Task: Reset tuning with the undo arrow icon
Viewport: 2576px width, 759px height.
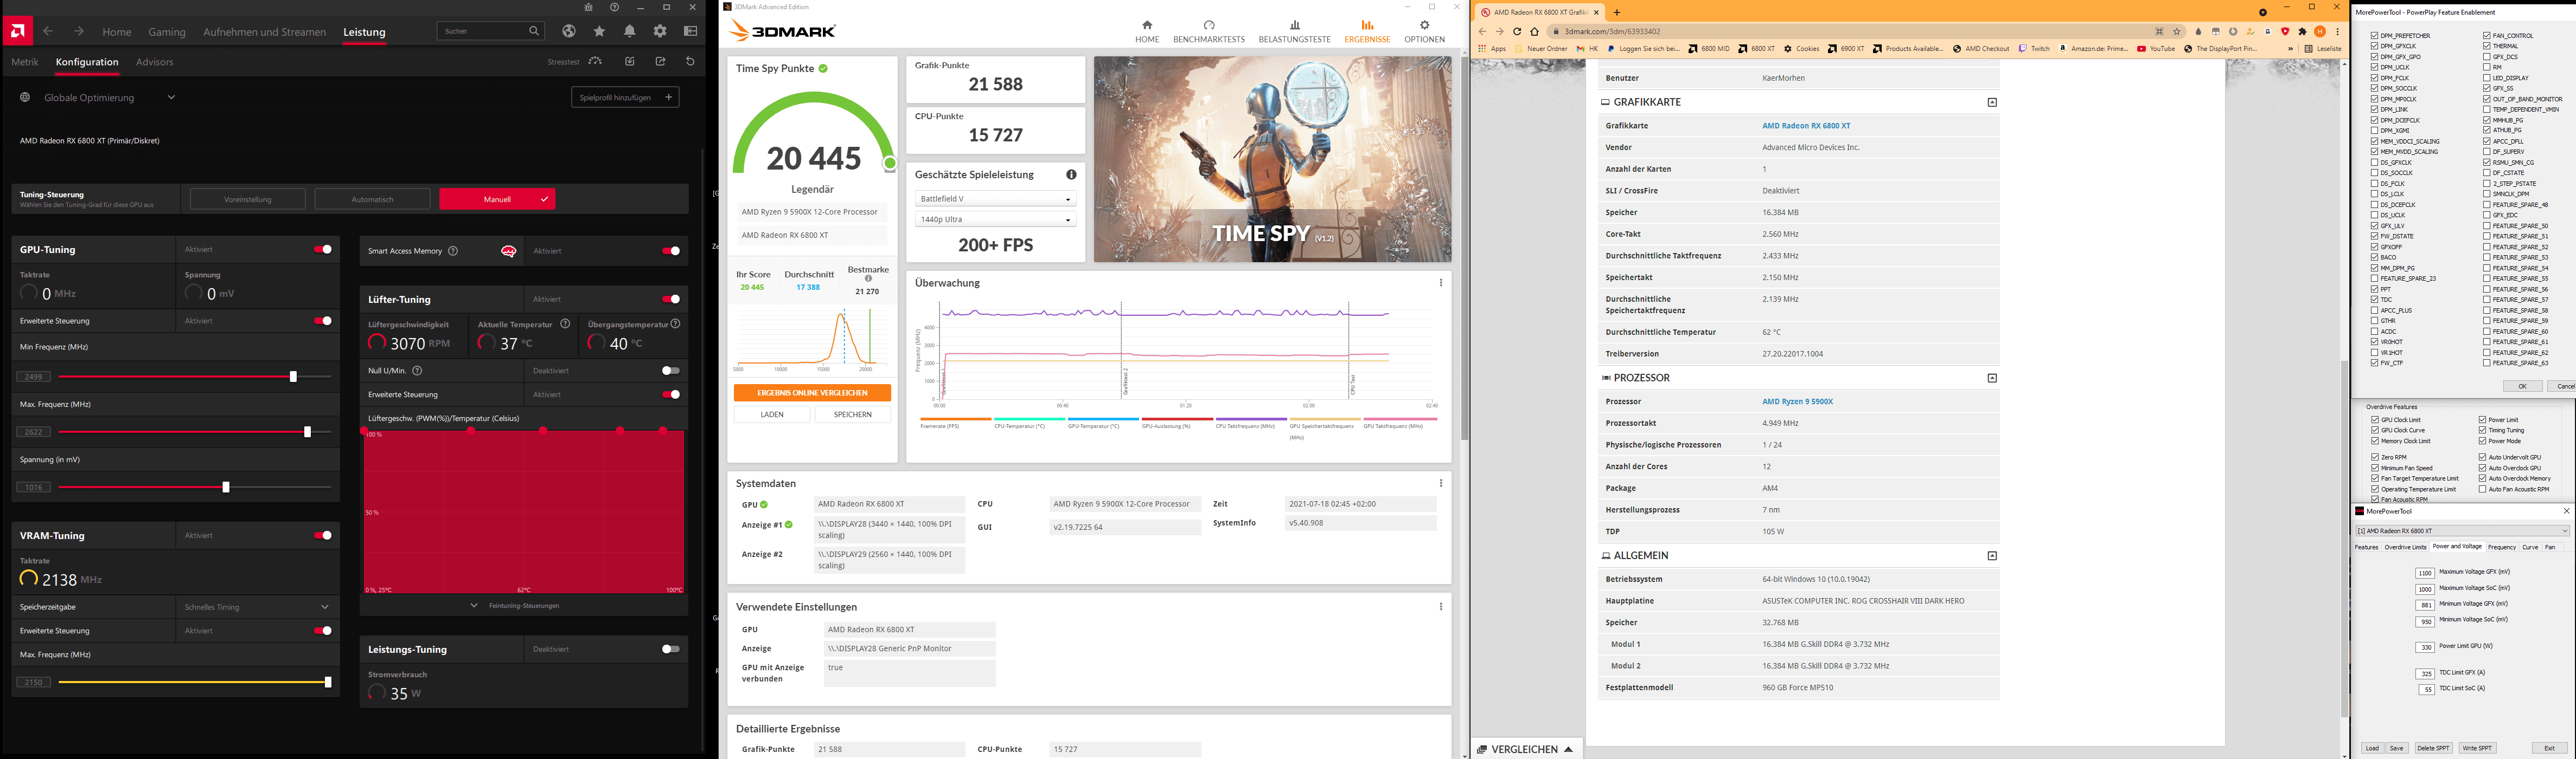Action: (x=690, y=61)
